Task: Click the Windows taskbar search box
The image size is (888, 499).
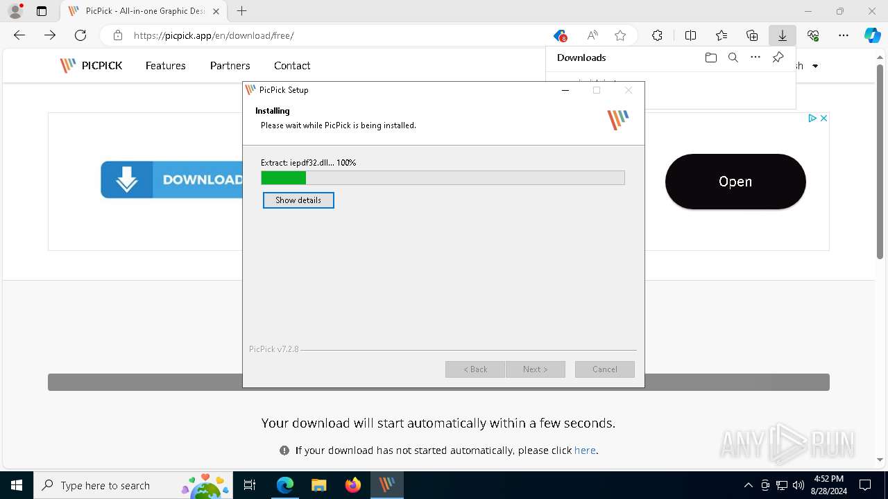Action: pos(133,485)
